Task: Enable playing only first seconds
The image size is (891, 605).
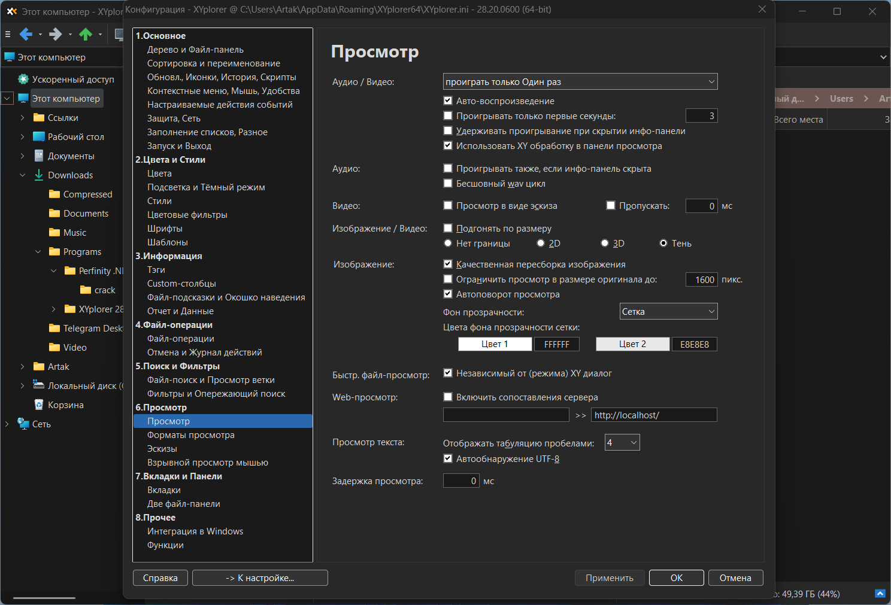Action: (448, 115)
